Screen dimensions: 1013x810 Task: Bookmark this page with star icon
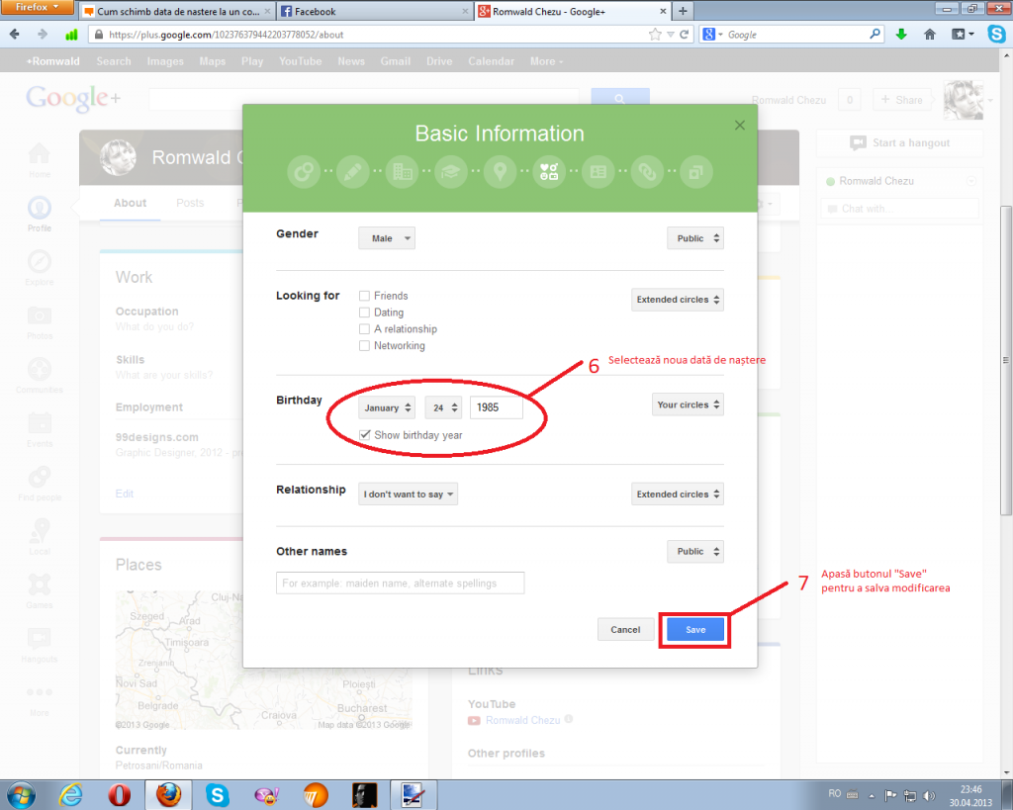(655, 35)
